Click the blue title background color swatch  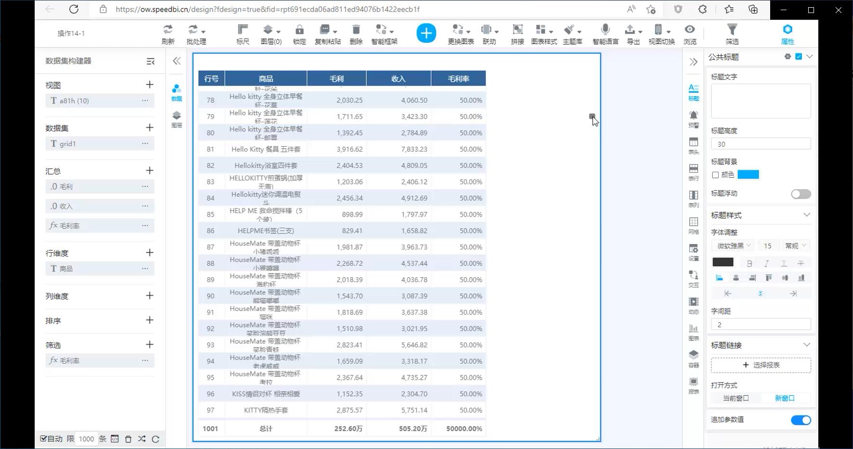[748, 175]
